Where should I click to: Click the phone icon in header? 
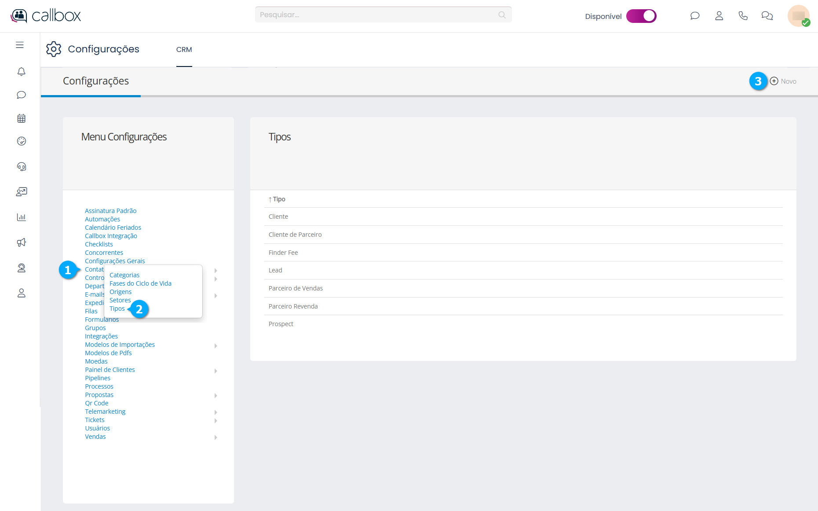[743, 16]
